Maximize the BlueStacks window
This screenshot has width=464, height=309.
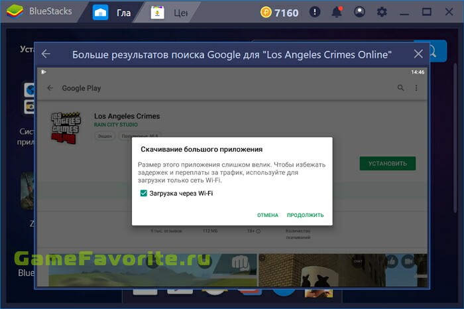click(x=426, y=12)
